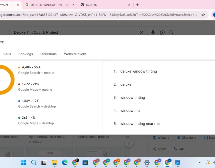Image resolution: width=215 pixels, height=168 pixels.
Task: Open Chrome profile with M badge
Action: pos(126,163)
